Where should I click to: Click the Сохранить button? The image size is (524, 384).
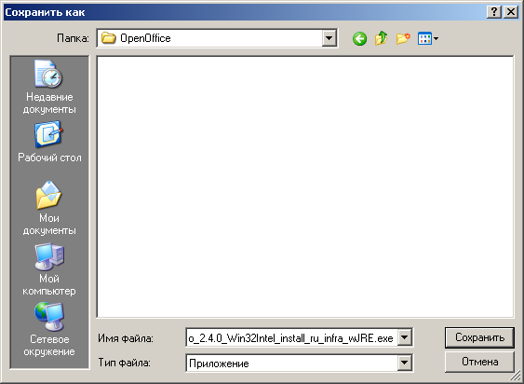coord(479,337)
